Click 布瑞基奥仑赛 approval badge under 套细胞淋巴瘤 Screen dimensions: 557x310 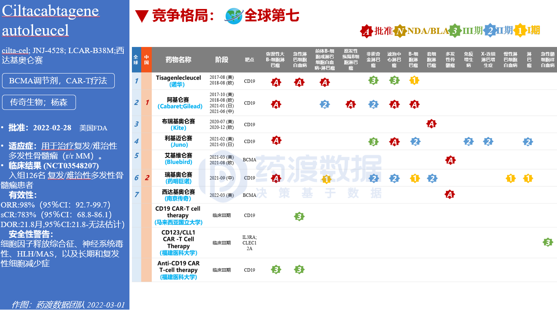tap(431, 123)
